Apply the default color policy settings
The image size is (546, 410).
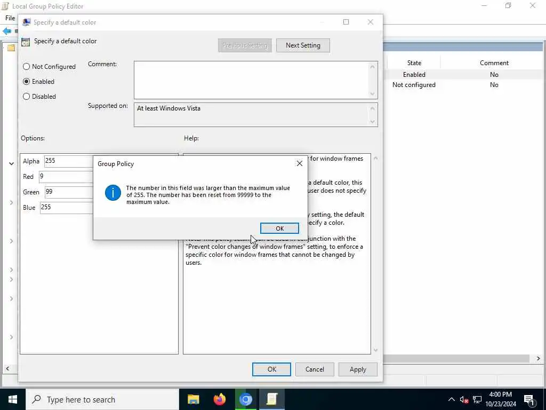358,369
